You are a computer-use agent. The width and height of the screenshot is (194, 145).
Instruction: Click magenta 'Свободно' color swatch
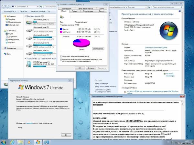(61, 32)
